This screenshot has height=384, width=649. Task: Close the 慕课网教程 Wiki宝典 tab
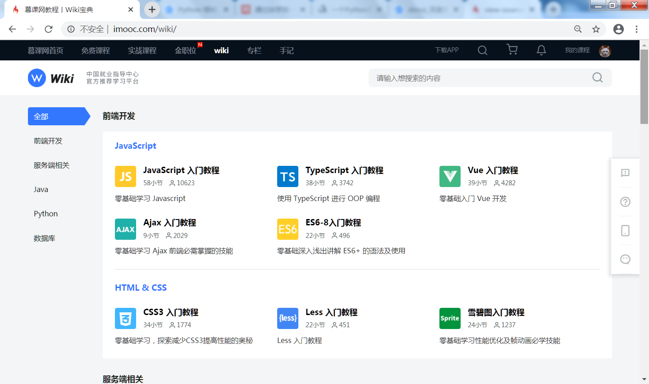[131, 9]
